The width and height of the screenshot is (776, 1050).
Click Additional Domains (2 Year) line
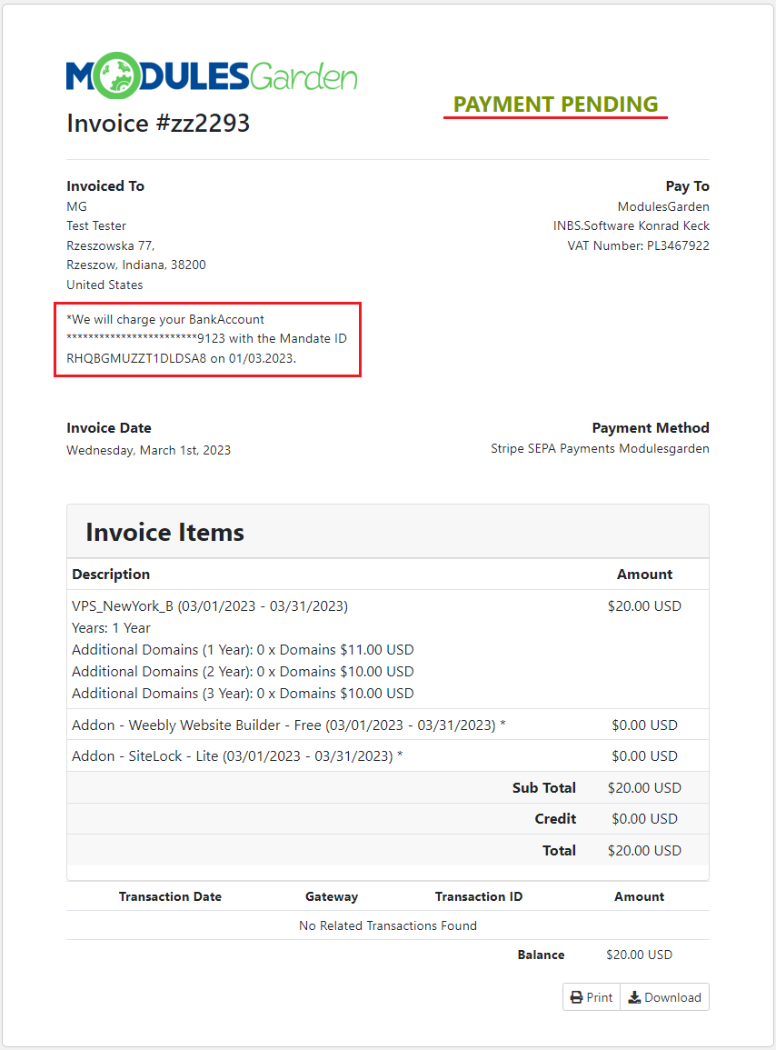point(243,672)
